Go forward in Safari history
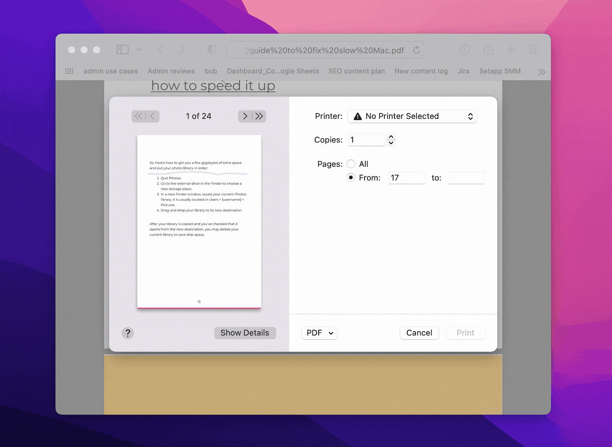612x447 pixels. coord(182,50)
